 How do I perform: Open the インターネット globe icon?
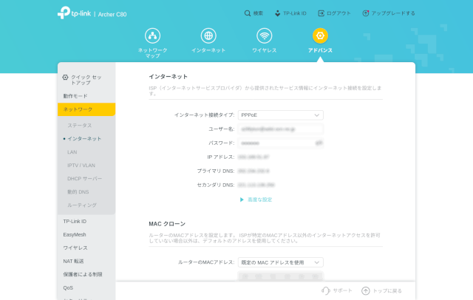208,35
